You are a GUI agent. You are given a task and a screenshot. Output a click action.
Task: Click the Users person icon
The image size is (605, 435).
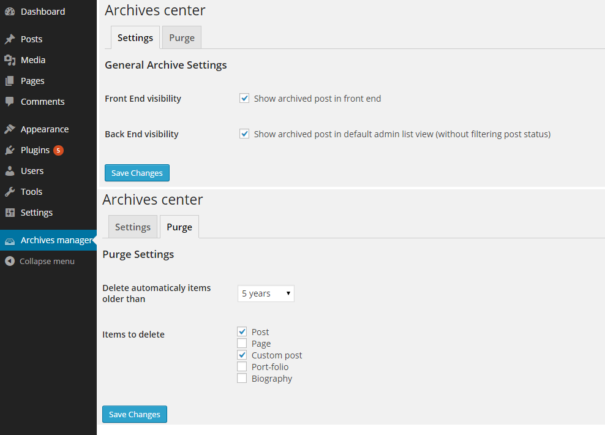point(10,171)
